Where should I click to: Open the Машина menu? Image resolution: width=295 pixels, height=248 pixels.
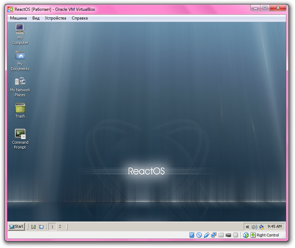[x=18, y=18]
